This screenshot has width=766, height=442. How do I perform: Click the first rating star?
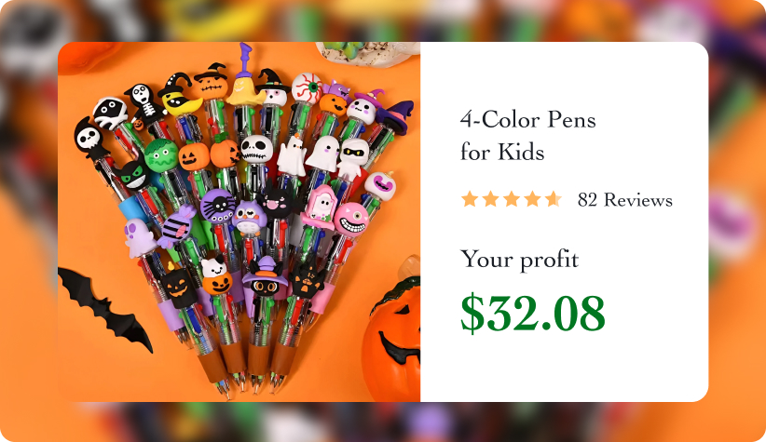pos(470,199)
